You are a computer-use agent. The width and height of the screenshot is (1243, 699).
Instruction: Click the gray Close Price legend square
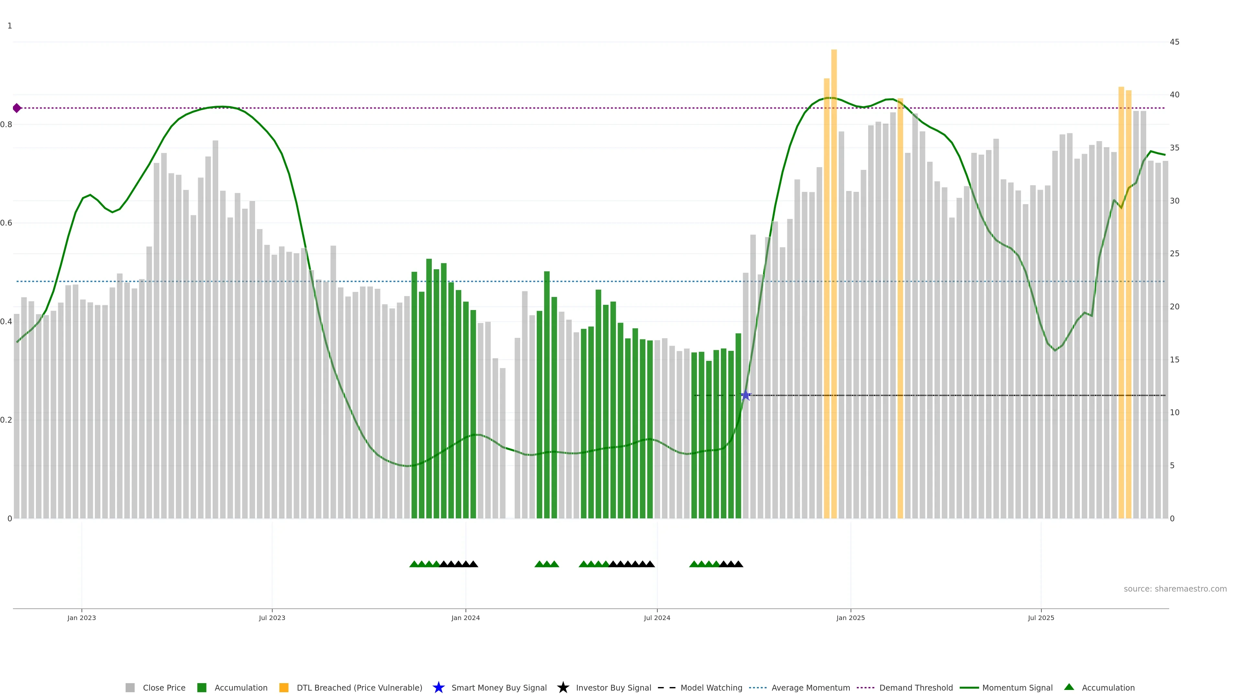130,687
